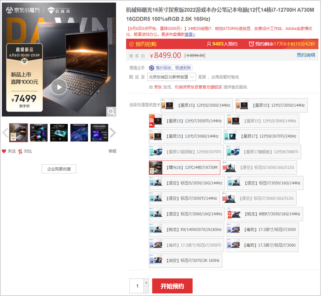Select option 【星辰15】12代i7/3050/144Hz
This screenshot has height=296, width=321.
pyautogui.click(x=271, y=105)
